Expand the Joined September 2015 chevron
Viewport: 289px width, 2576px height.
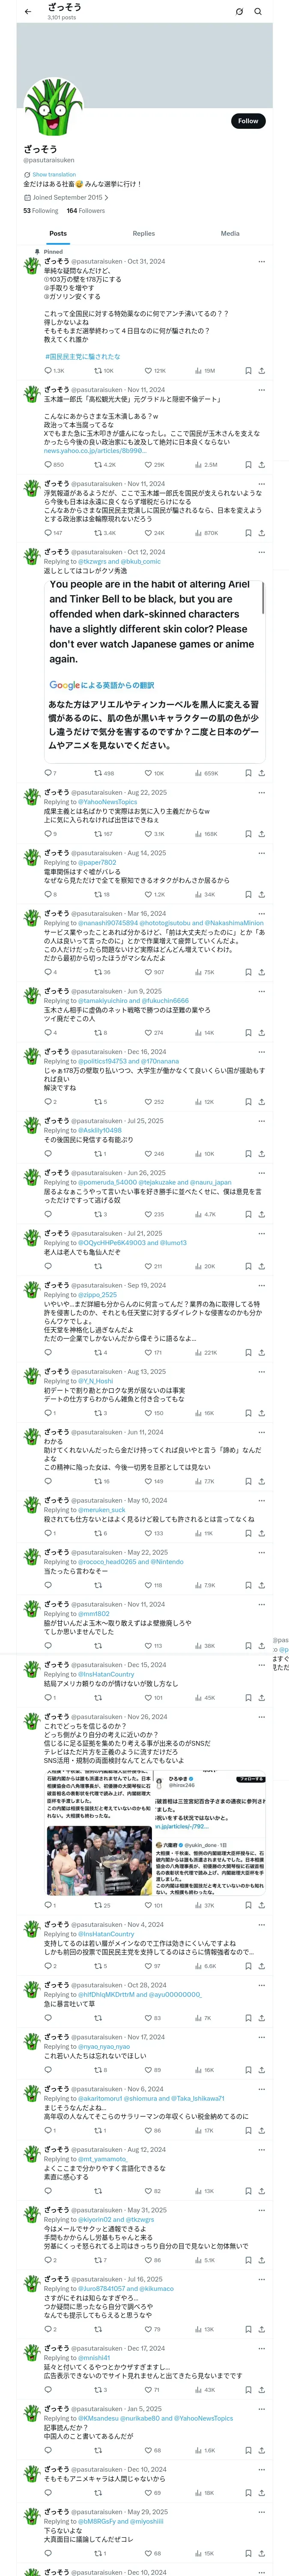[107, 198]
